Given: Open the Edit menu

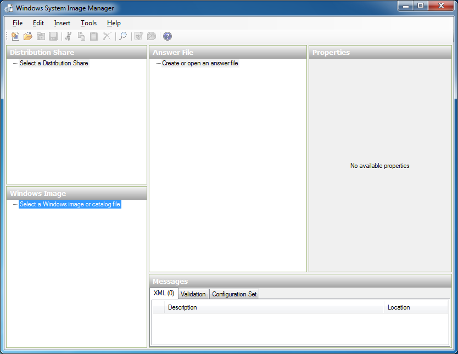Looking at the screenshot, I should tap(38, 23).
